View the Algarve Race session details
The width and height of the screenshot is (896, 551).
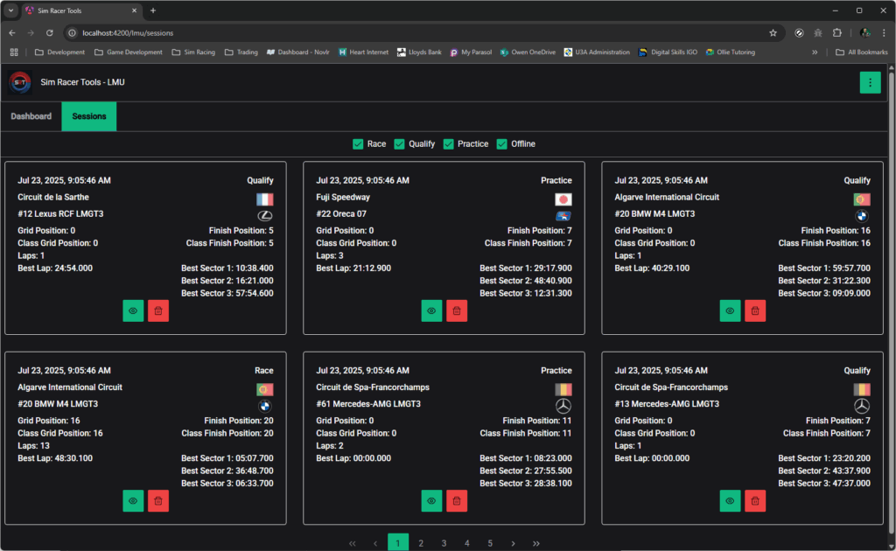click(x=133, y=501)
